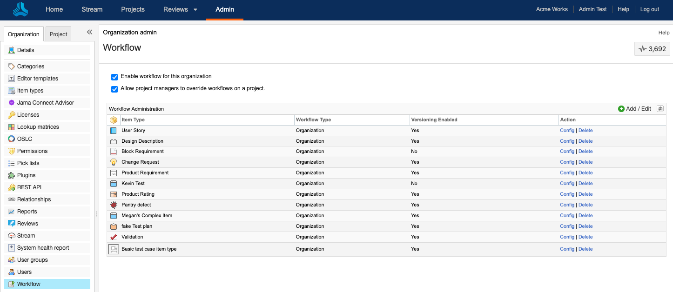
Task: Open Config for Basic test case item type
Action: 567,249
